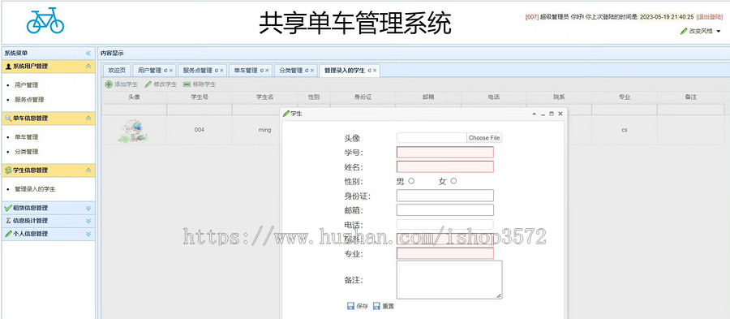The width and height of the screenshot is (730, 319).
Task: Refresh the 用户管理 tab via its reload icon
Action: [x=165, y=71]
